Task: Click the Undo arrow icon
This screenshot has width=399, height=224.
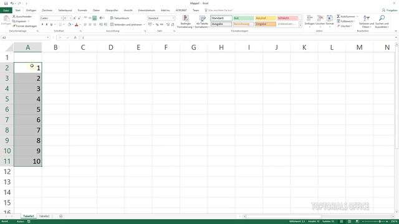Action: tap(12, 3)
